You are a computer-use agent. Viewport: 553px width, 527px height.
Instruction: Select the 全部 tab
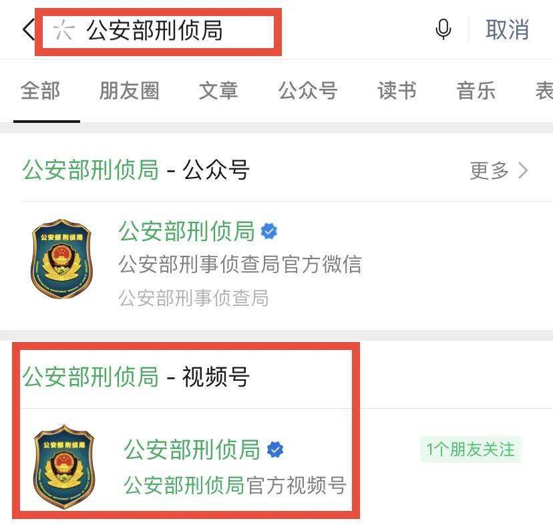pos(40,91)
